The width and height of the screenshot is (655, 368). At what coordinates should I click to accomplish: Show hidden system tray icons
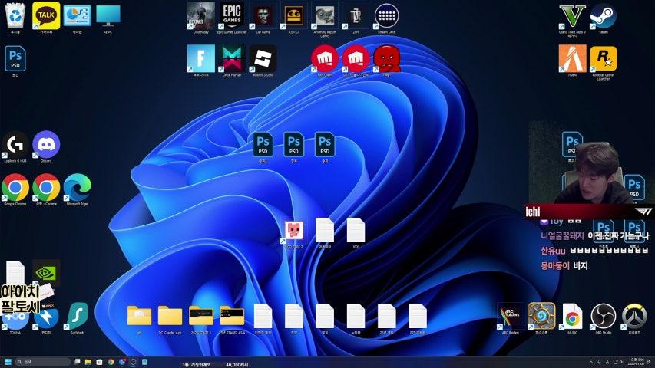click(x=590, y=362)
